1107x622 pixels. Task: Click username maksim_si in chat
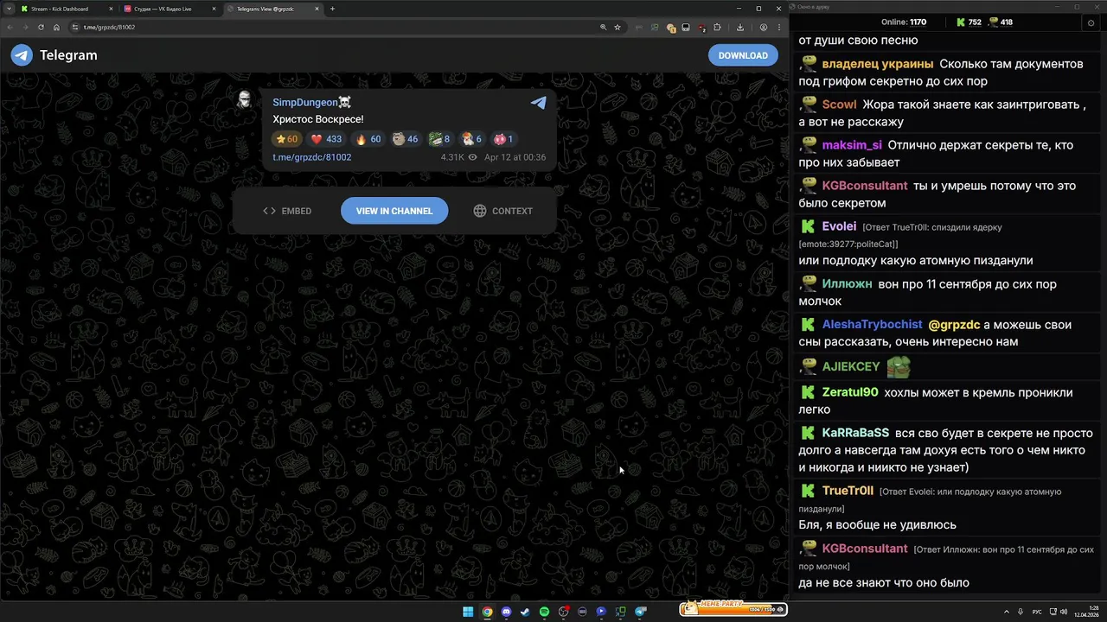[x=852, y=145]
